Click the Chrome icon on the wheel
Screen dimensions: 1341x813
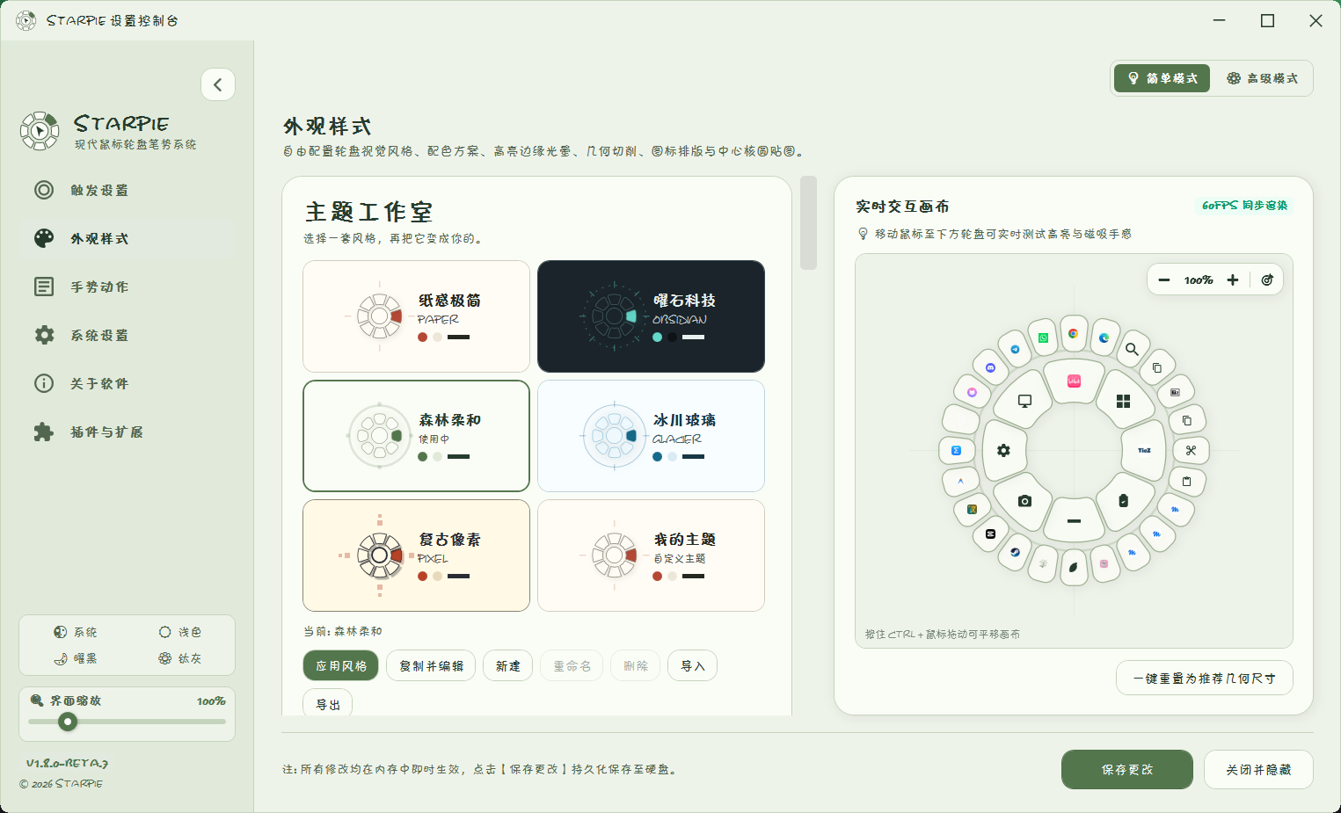[x=1073, y=333]
